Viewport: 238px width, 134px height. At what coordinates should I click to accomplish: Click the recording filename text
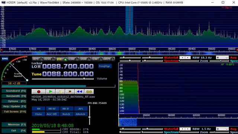(63, 97)
